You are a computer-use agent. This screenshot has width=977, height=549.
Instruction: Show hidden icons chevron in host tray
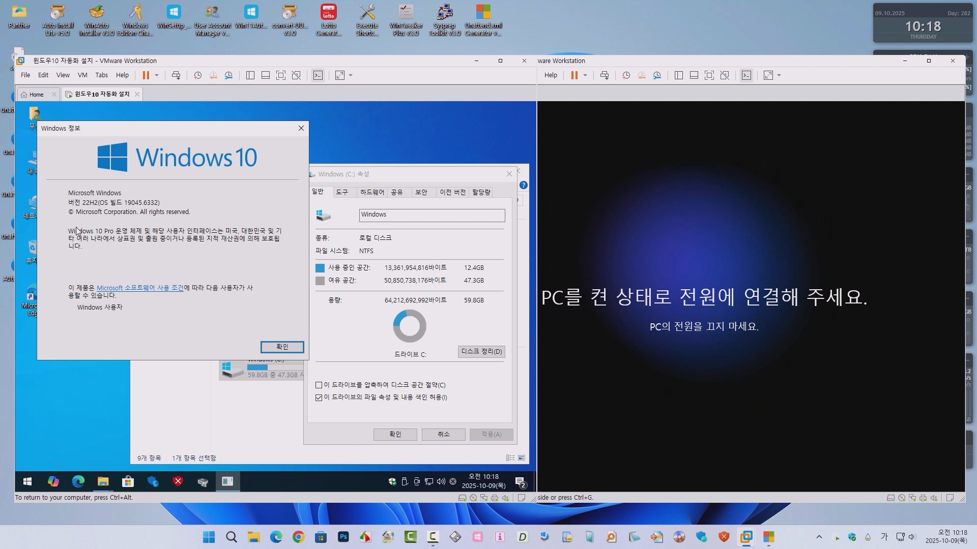coord(819,537)
